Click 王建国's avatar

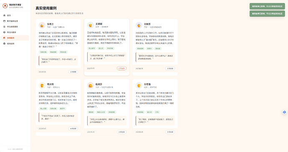click(91, 25)
